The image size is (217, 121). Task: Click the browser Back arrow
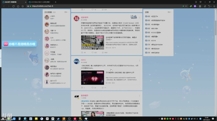tap(4, 6)
